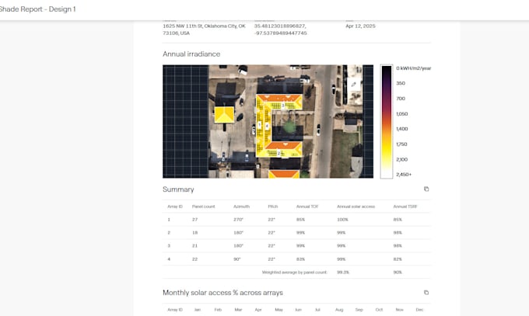The image size is (529, 316).
Task: Click the 'Feb' month column header
Action: (218, 310)
